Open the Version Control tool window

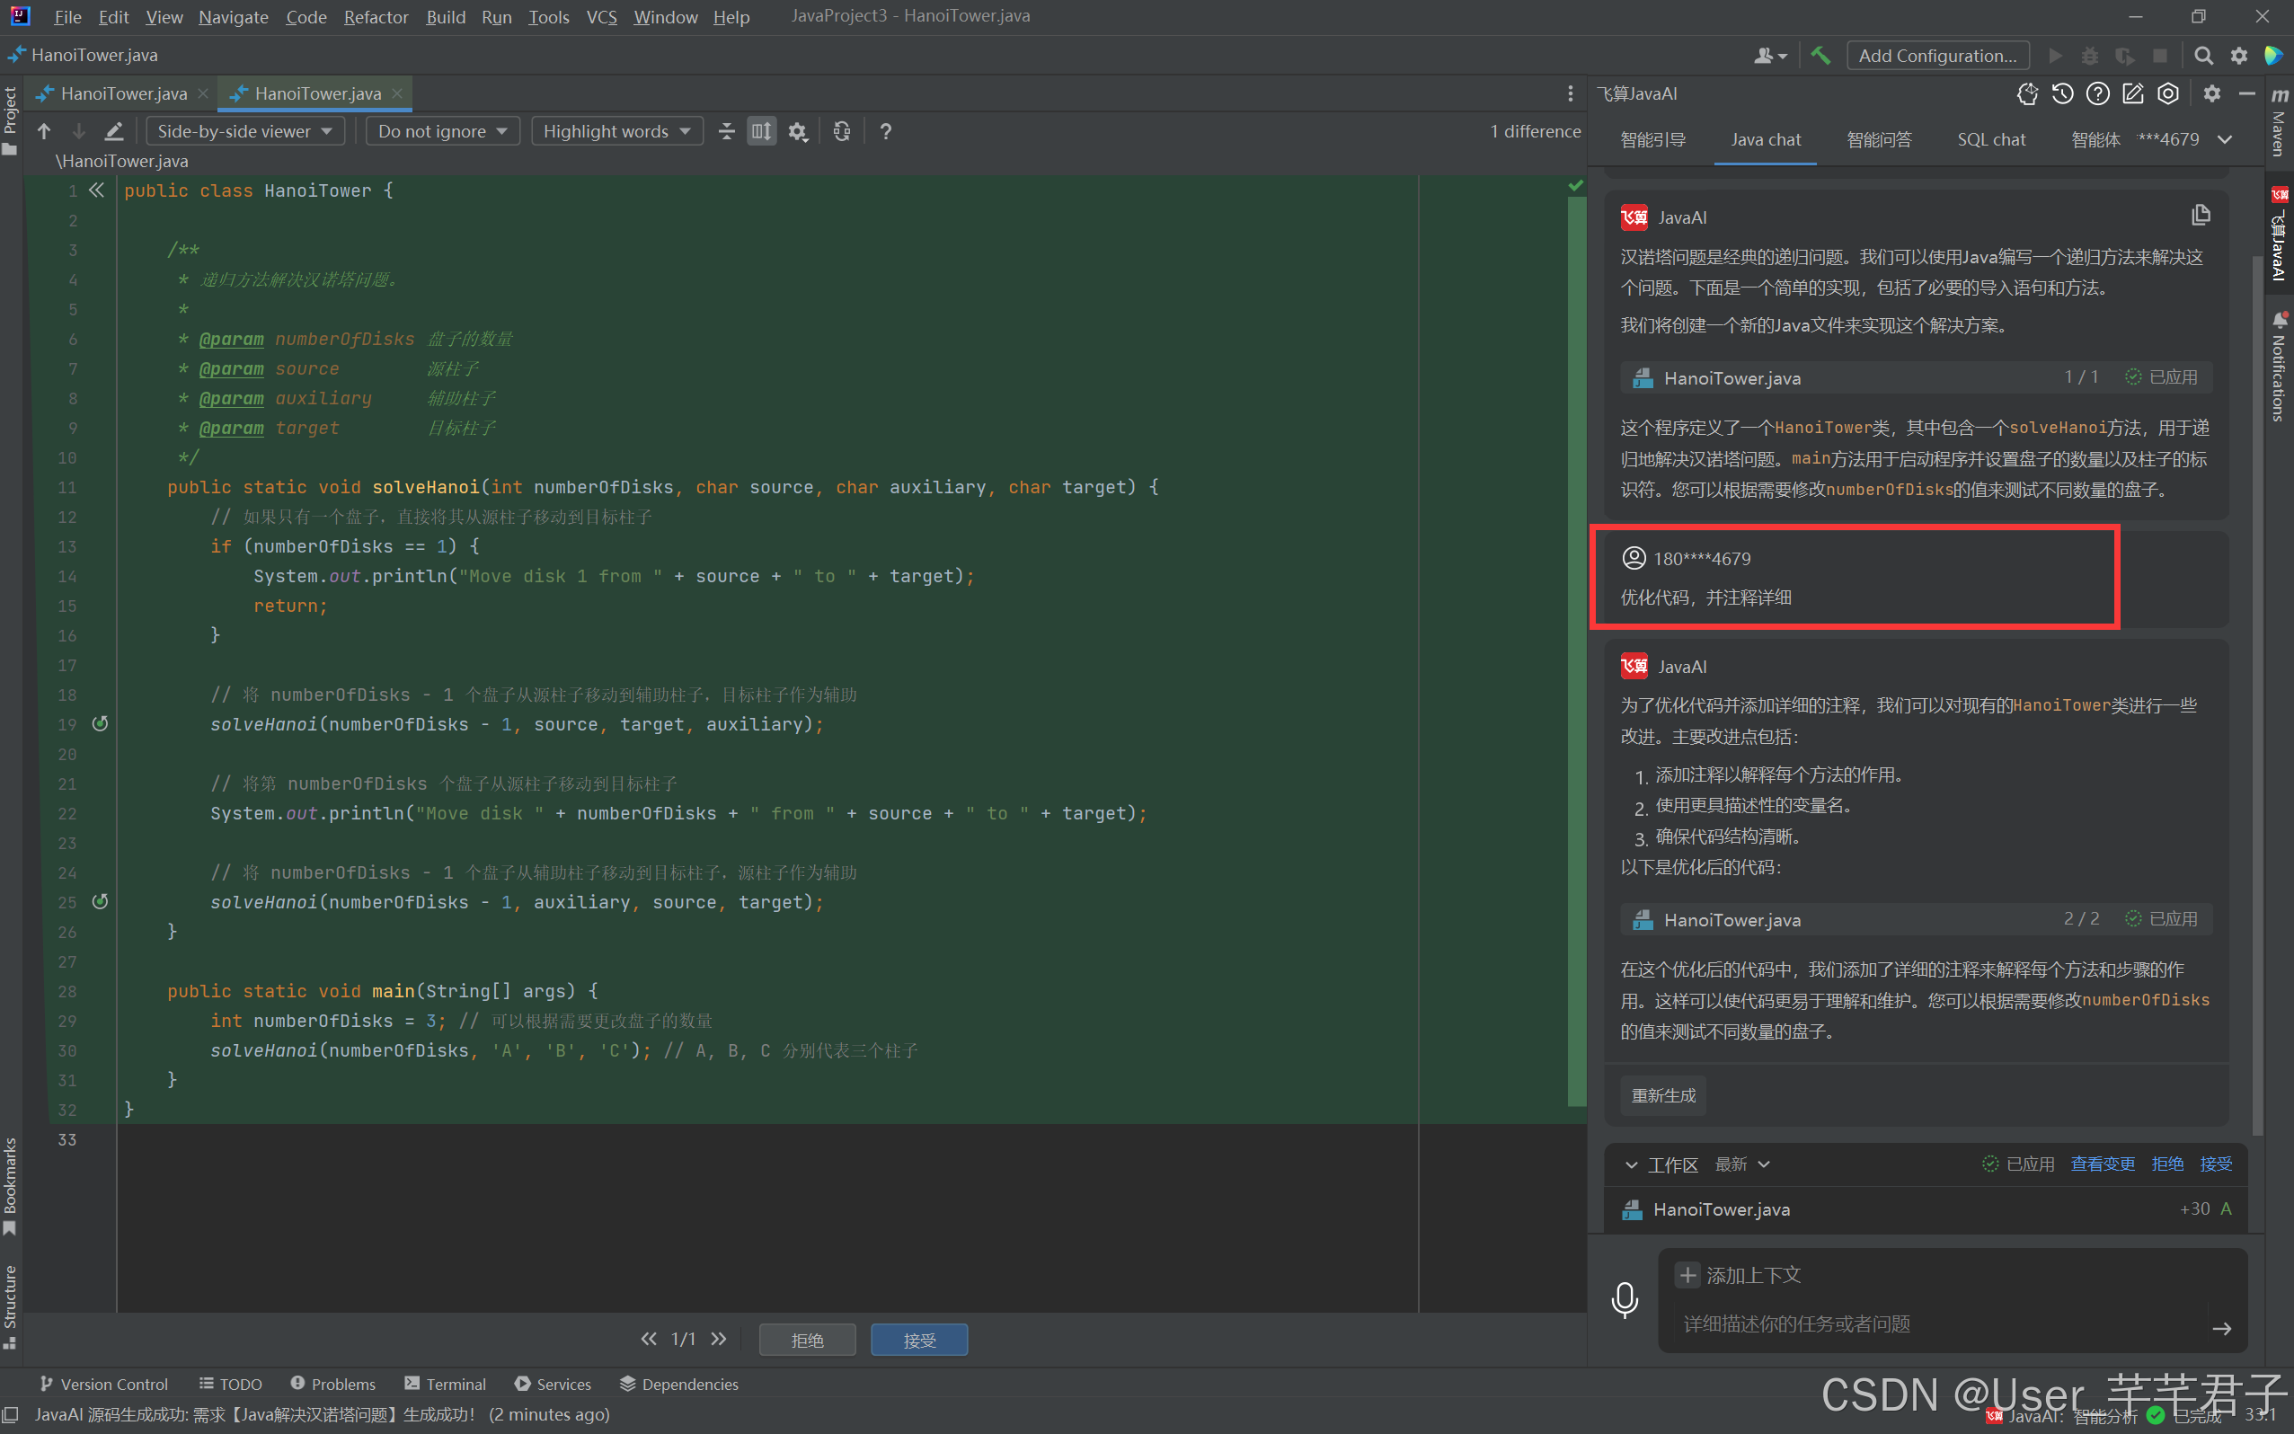click(x=103, y=1384)
